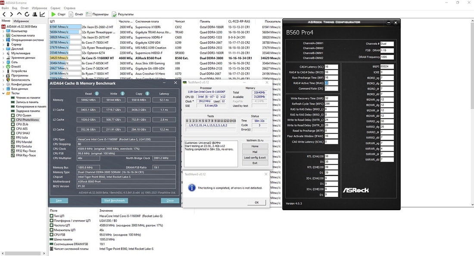Click the info icon beside Write
The height and width of the screenshot is (256, 474).
click(122, 93)
